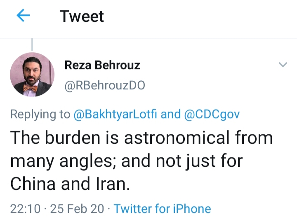Tap the line "The burden is astronomical from"
297x217 pixels.
141,138
